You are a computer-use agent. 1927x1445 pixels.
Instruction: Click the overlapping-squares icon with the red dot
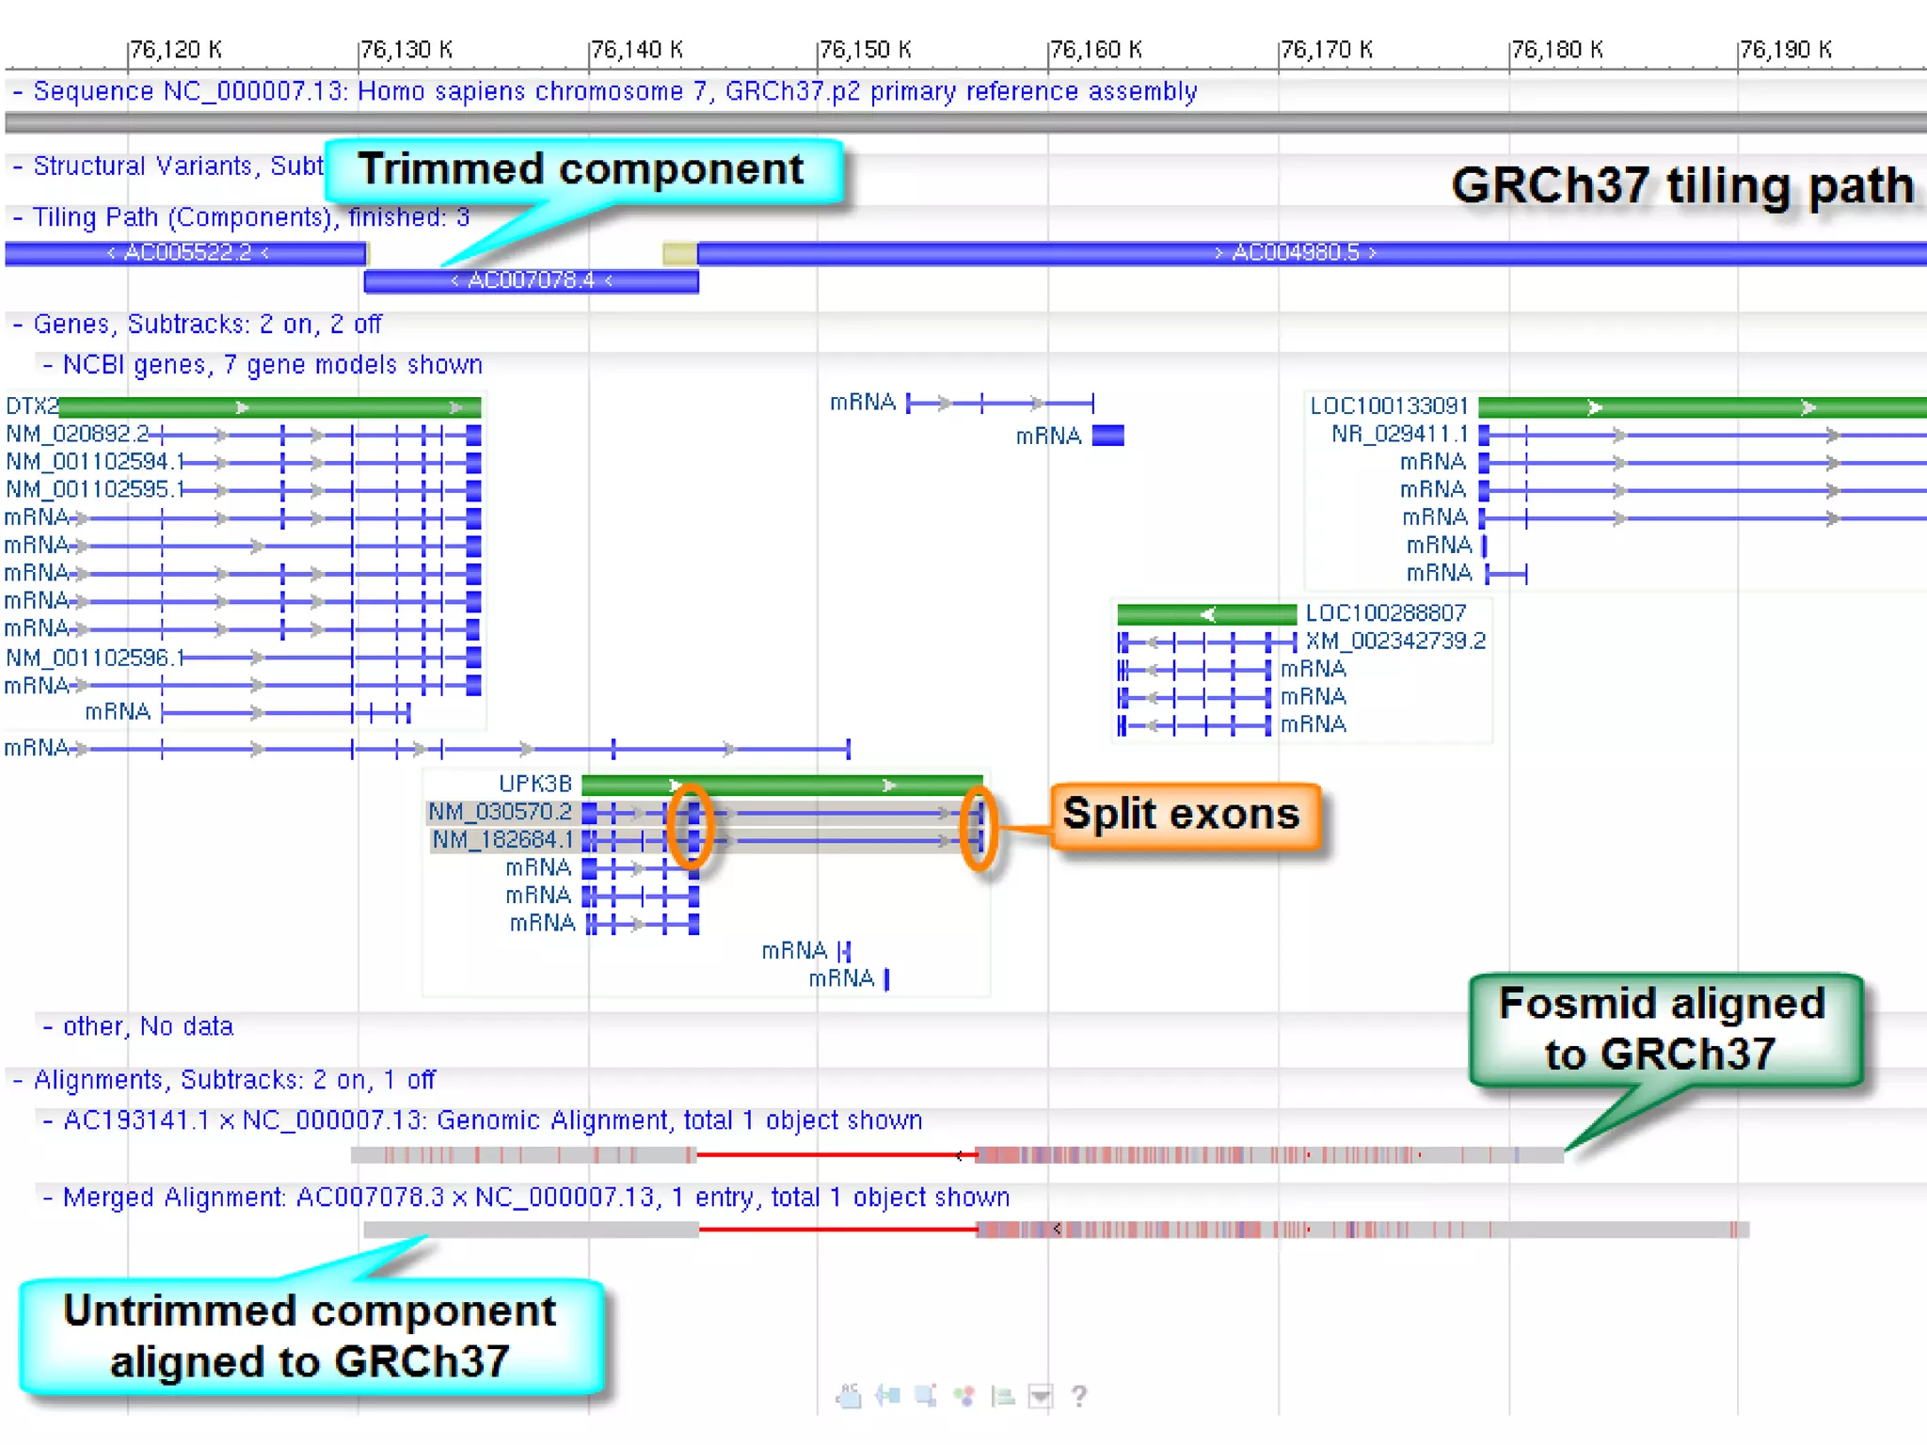[926, 1396]
